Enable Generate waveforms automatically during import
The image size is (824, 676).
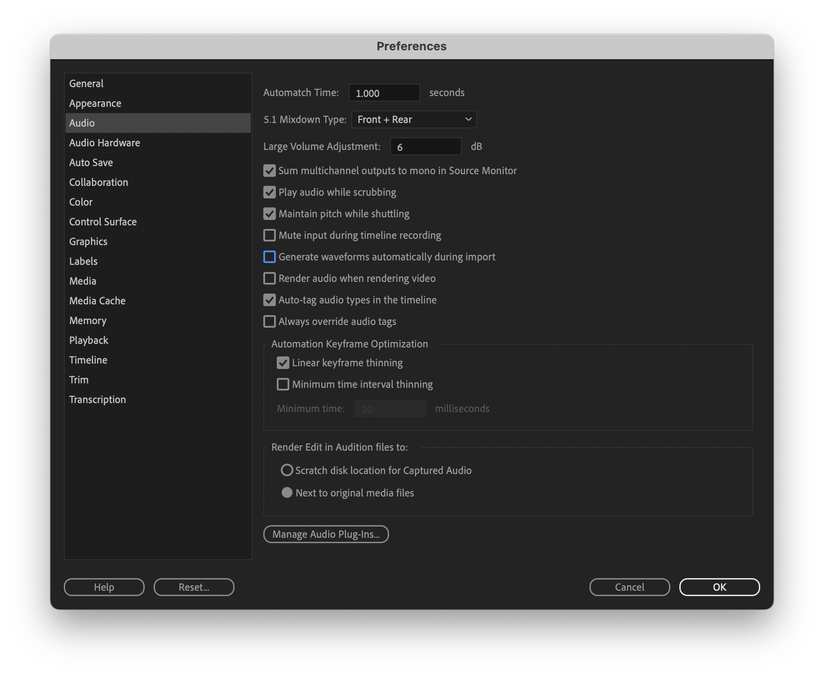270,257
